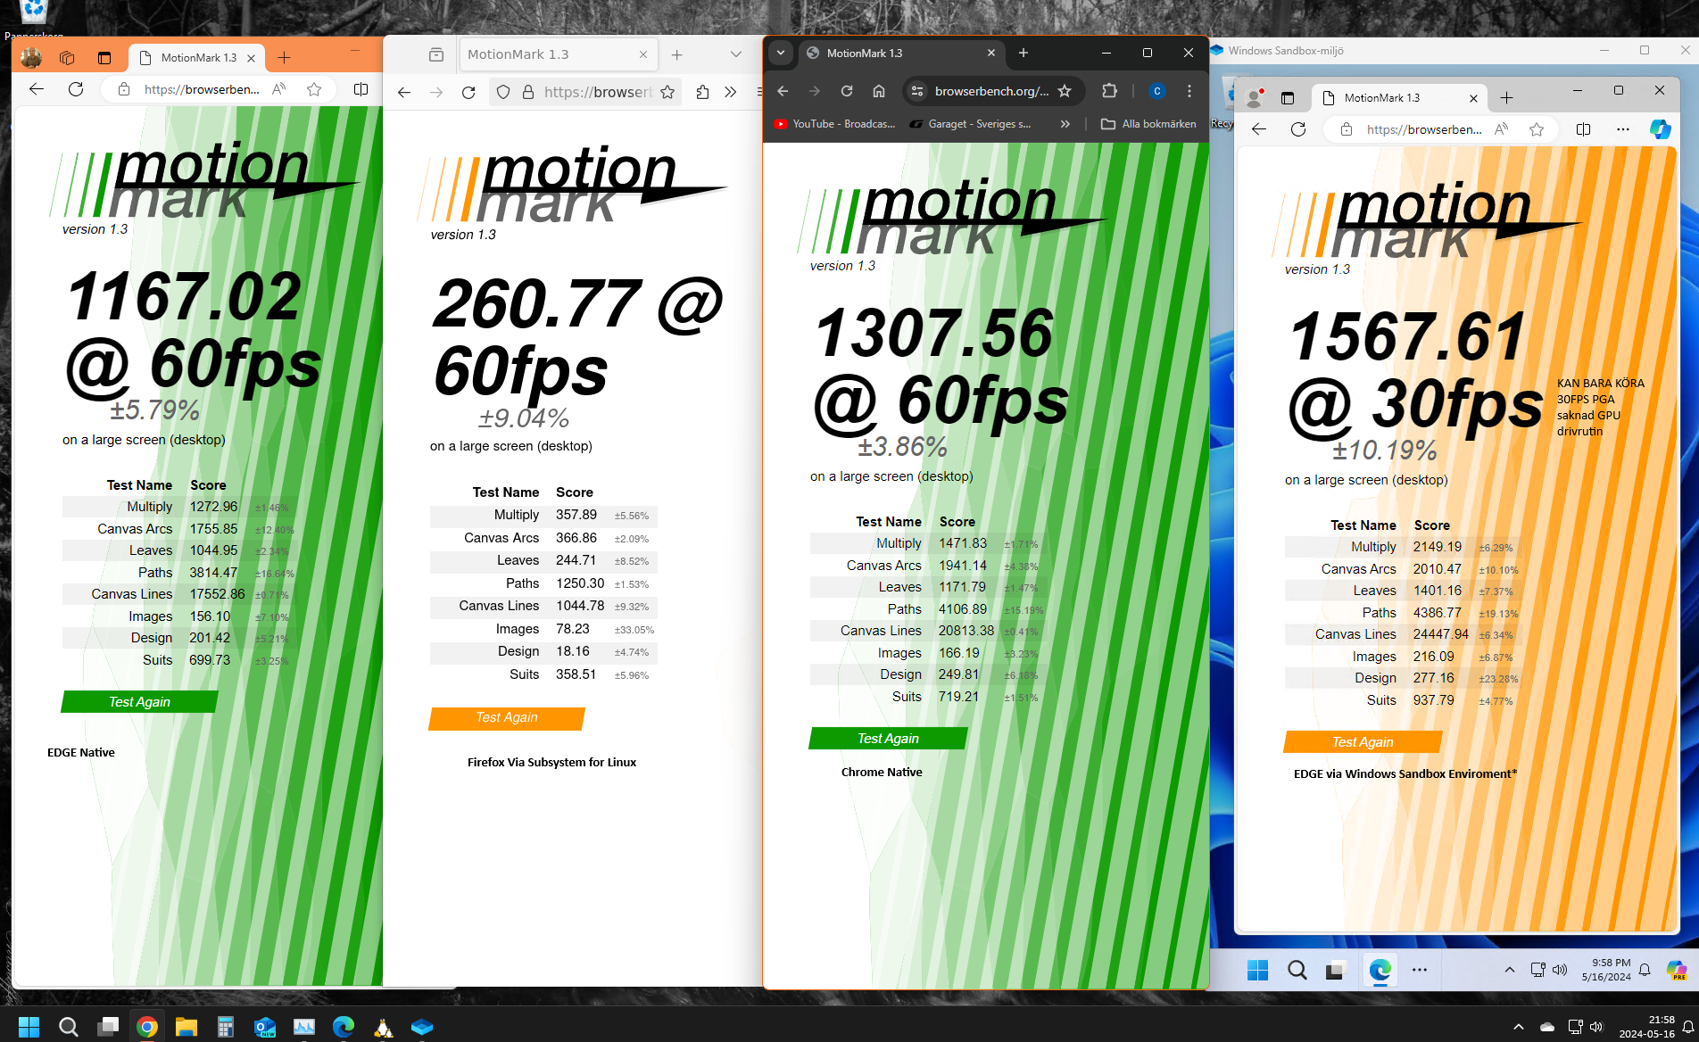
Task: Open the tab actions menu in left Edge
Action: 104,58
